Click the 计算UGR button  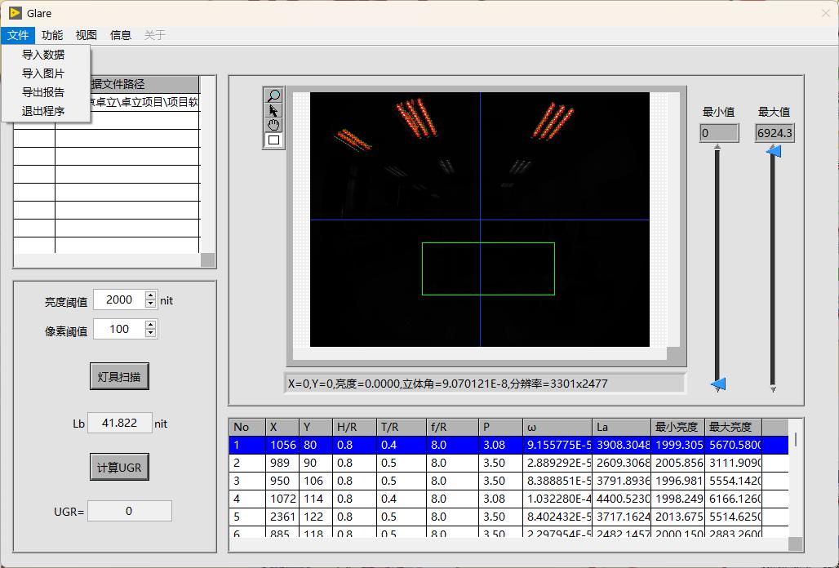119,468
